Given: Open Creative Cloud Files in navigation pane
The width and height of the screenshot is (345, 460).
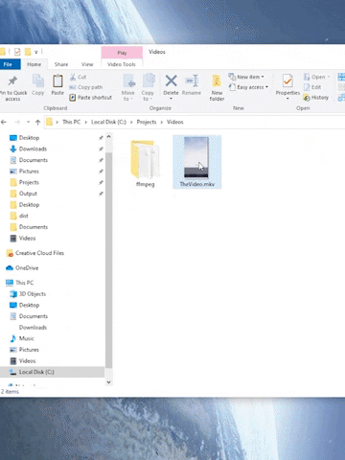Looking at the screenshot, I should pos(35,253).
